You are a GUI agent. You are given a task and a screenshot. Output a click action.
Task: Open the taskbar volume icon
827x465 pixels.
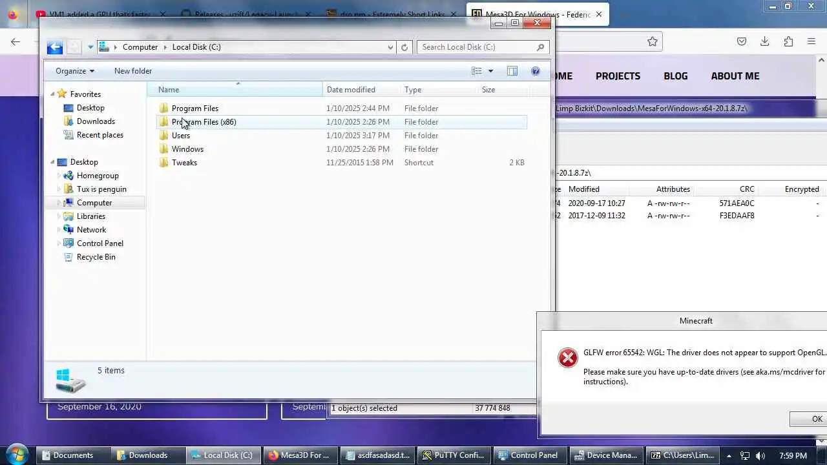[760, 455]
